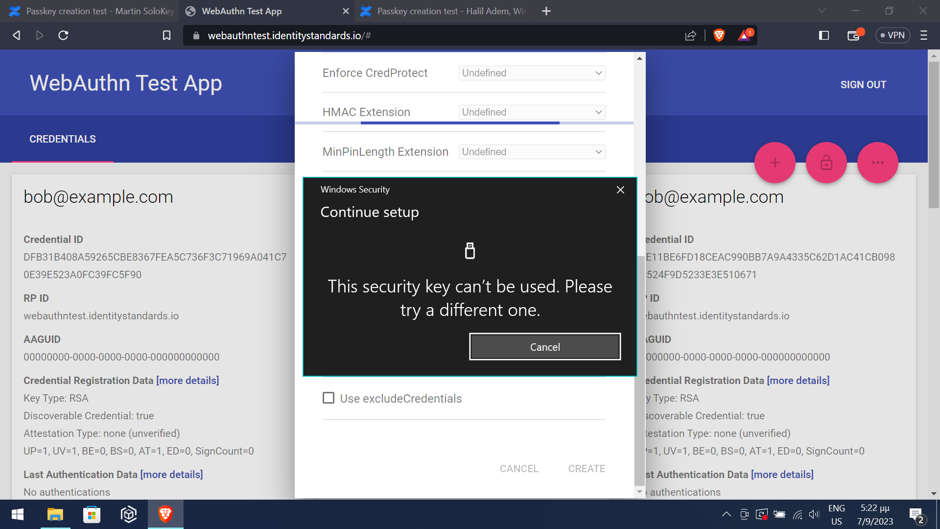Open the clock and date flyout
The height and width of the screenshot is (529, 940).
point(875,514)
